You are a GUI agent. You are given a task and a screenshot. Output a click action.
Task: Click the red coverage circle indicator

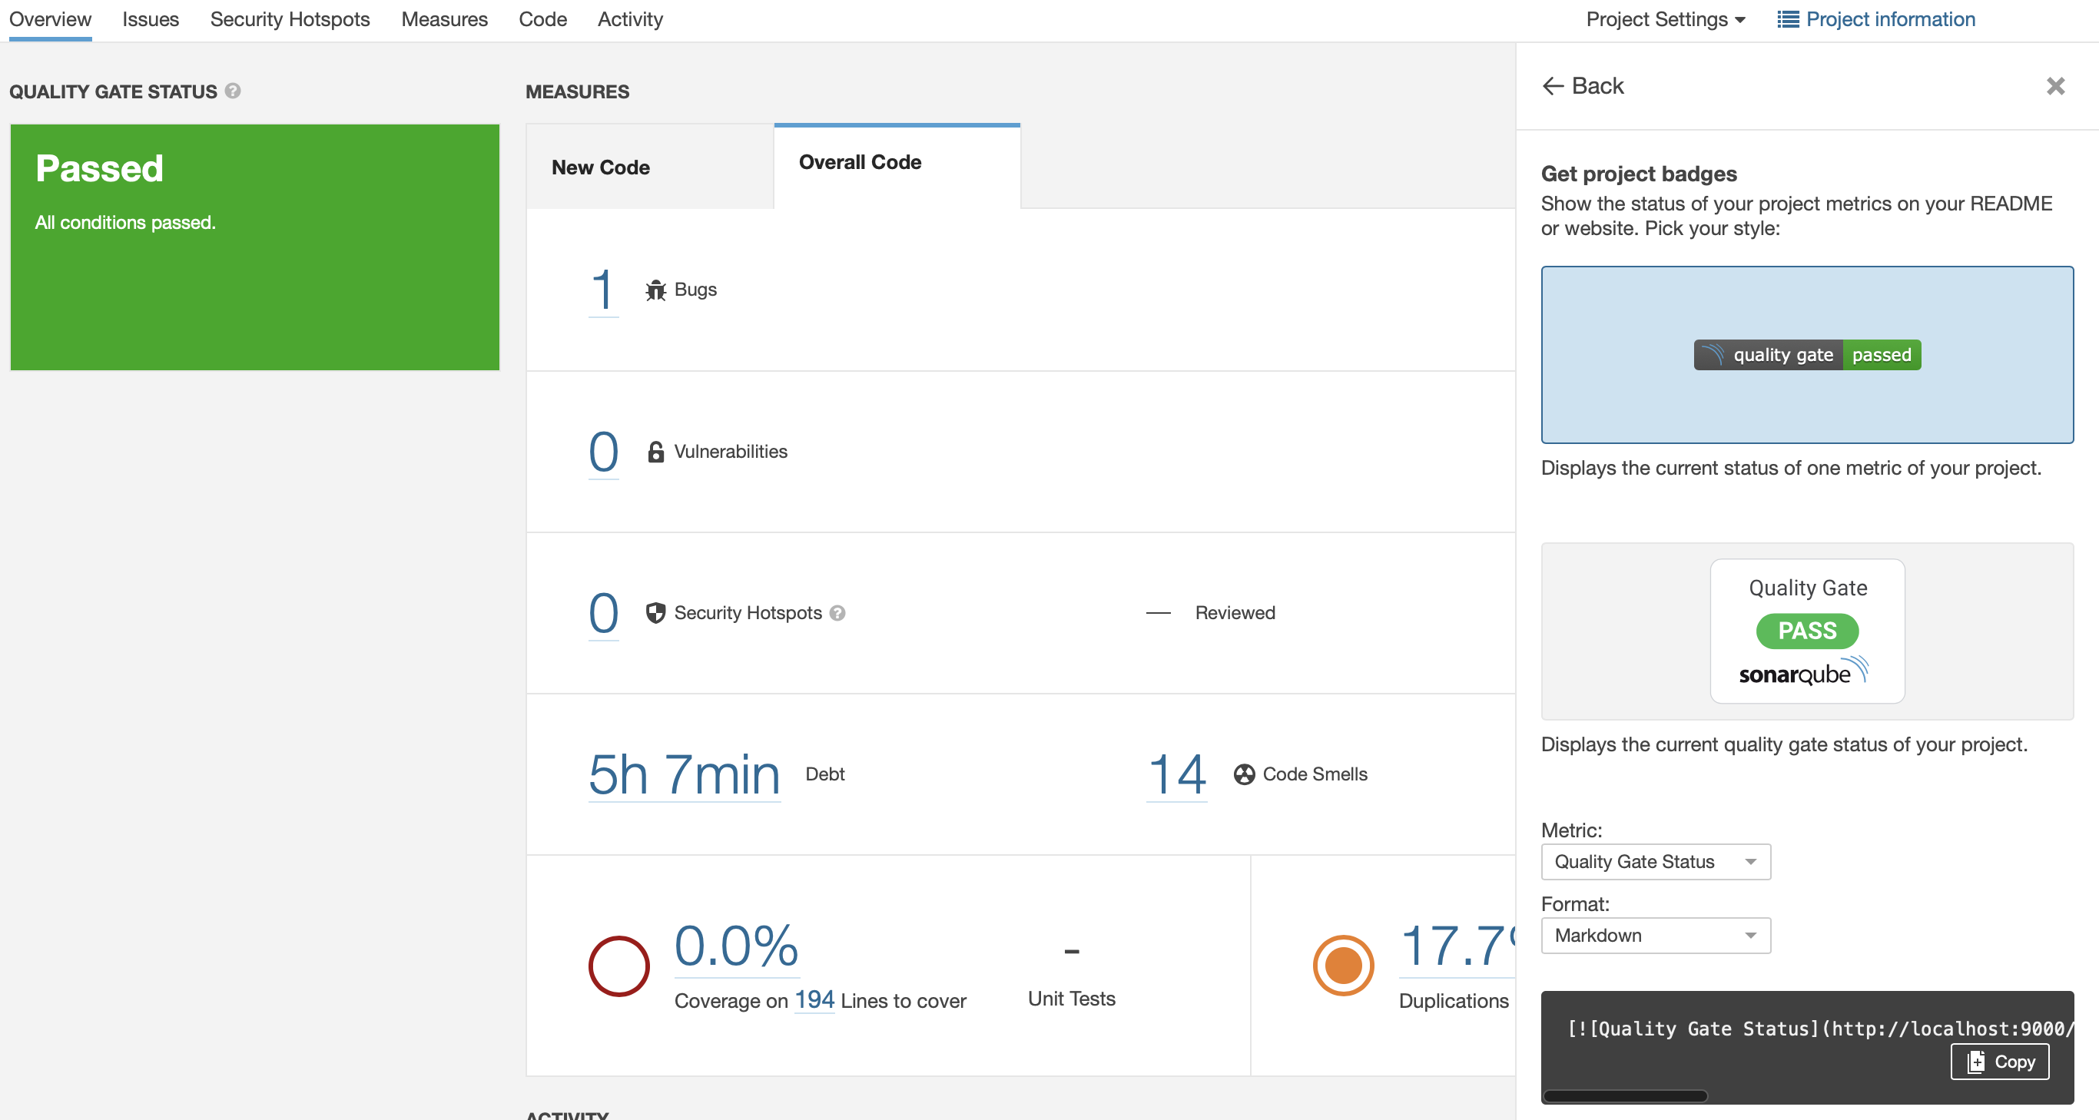point(618,966)
